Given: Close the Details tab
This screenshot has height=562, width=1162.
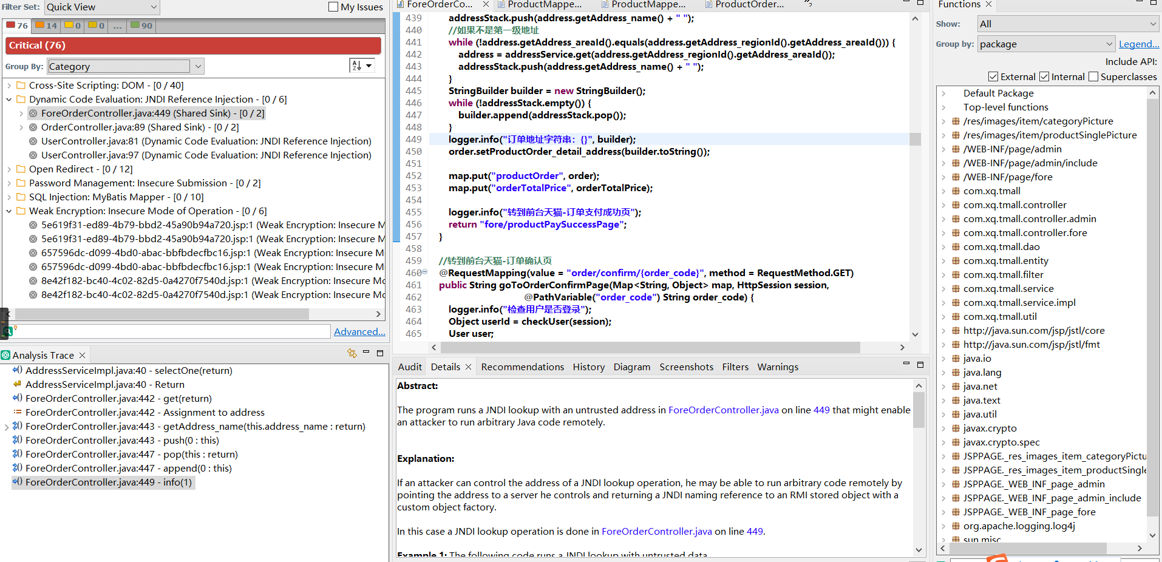Looking at the screenshot, I should click(x=468, y=367).
